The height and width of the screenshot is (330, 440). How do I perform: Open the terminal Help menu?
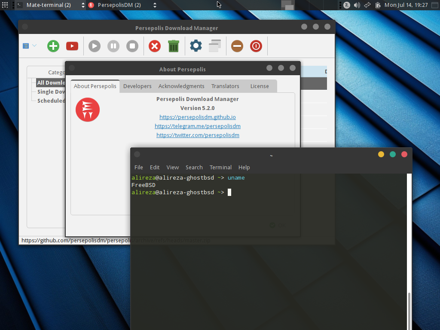coord(244,168)
